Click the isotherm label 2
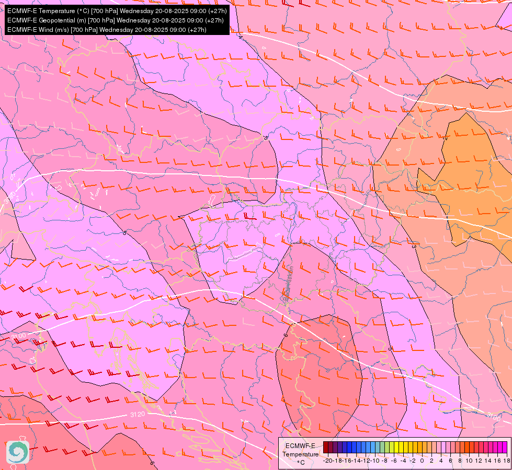 [446, 138]
